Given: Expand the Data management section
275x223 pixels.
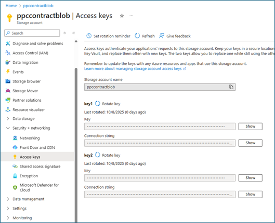Looking at the screenshot, I should coord(8,199).
